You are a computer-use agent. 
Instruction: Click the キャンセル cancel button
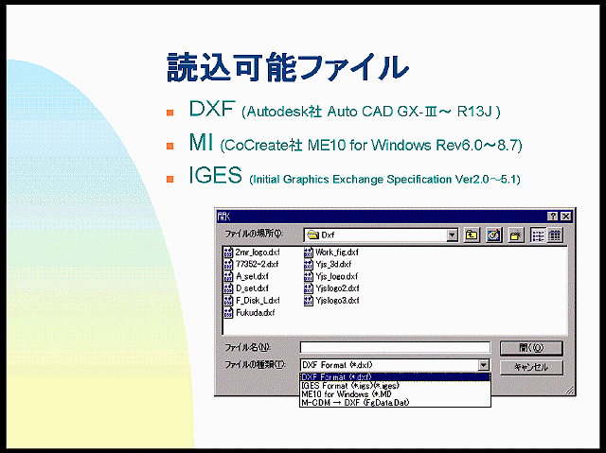click(531, 367)
